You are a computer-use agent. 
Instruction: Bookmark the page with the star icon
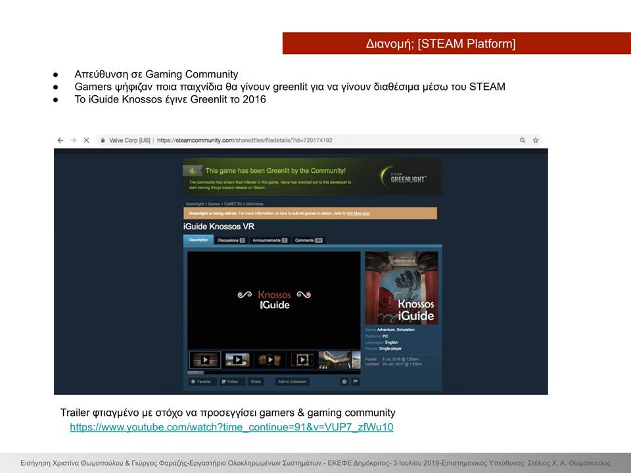[x=536, y=141]
